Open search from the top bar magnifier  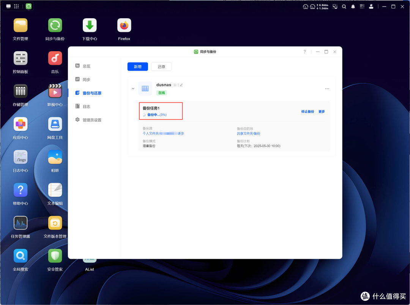344,6
